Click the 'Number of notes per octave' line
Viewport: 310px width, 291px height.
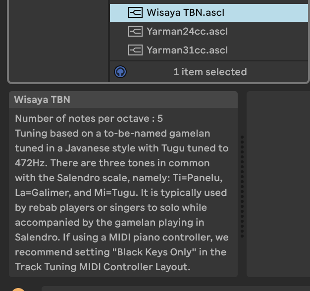(x=89, y=118)
